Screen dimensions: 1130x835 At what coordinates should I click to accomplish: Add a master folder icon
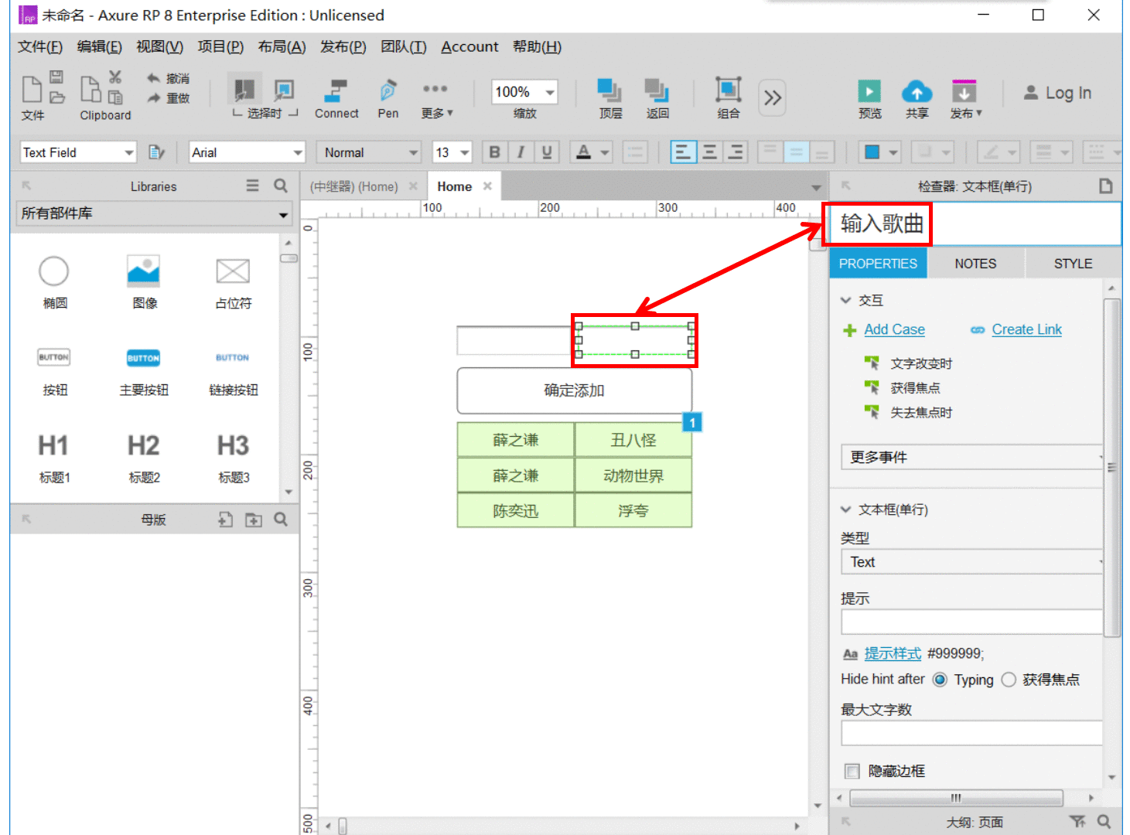(254, 520)
